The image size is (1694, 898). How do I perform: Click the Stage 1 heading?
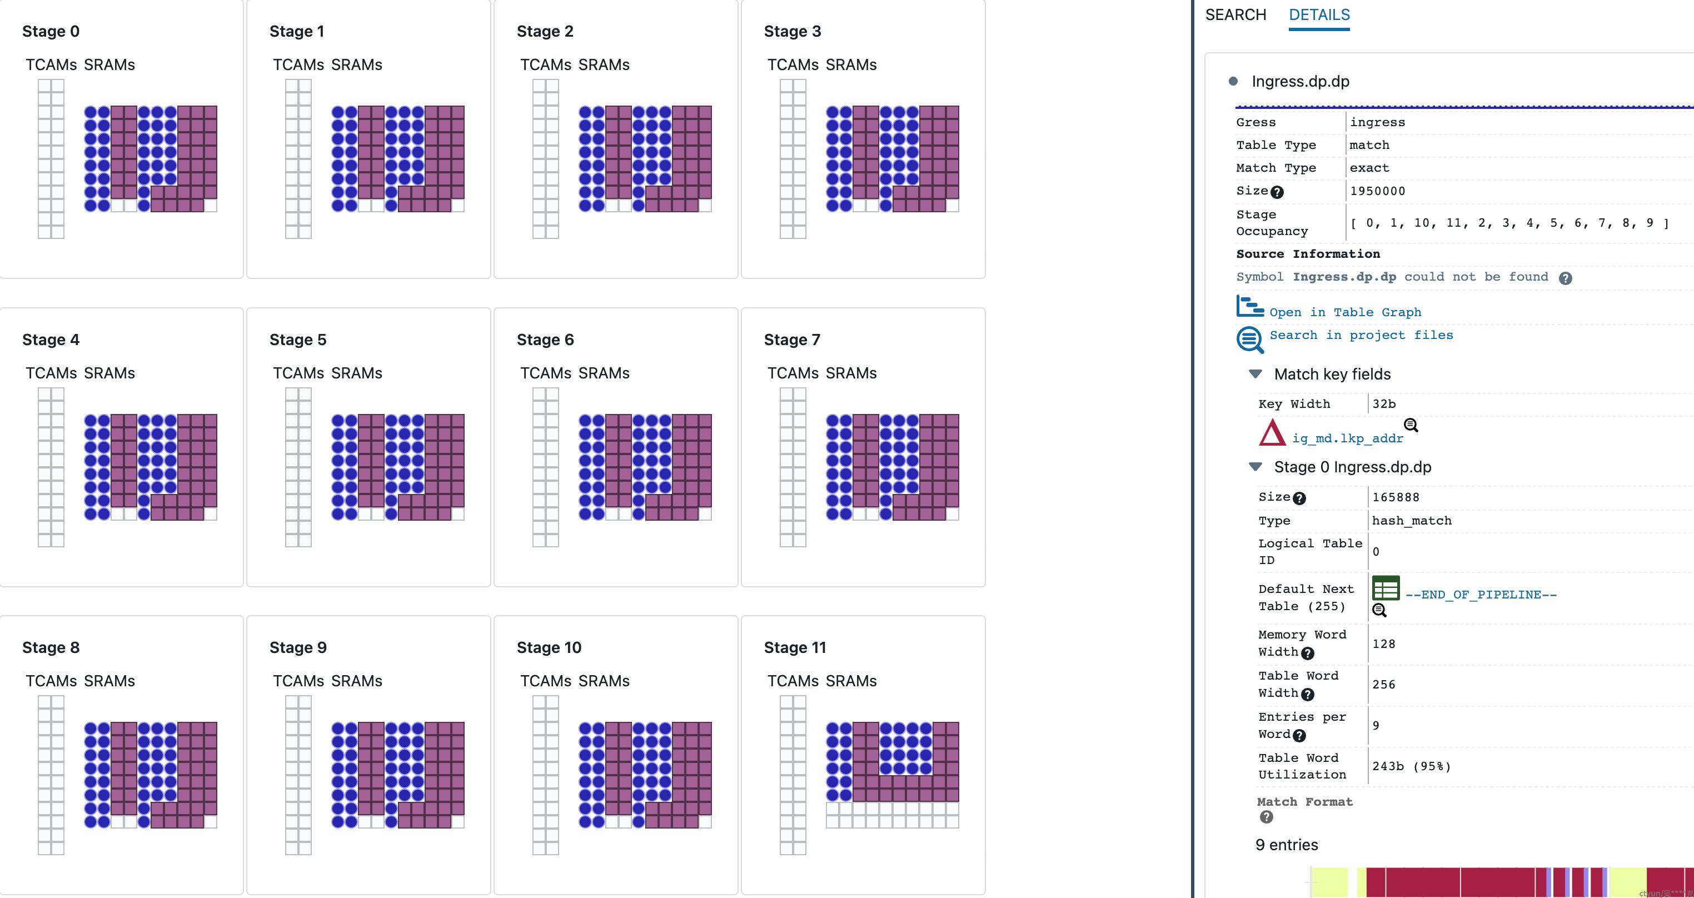[297, 32]
